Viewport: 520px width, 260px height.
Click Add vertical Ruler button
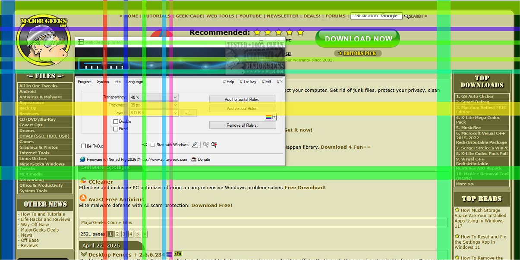243,108
